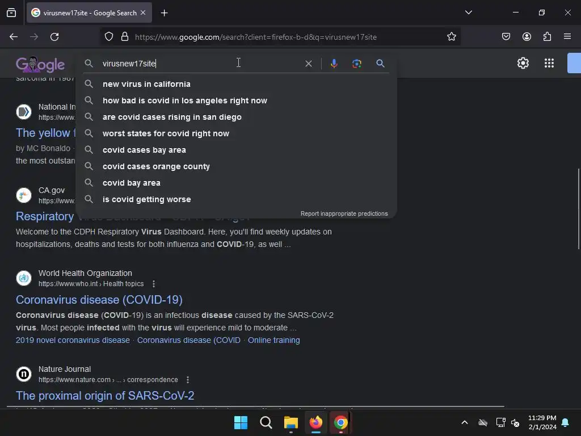Open 'The yellow f' partially hidden result
Image resolution: width=581 pixels, height=436 pixels.
[45, 133]
